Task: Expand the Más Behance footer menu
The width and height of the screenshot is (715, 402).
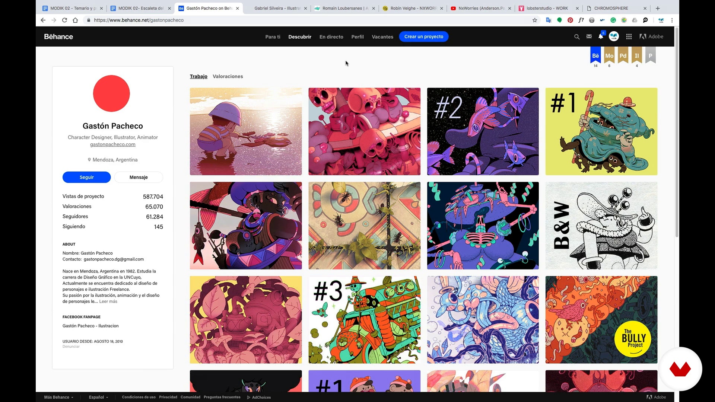Action: click(x=58, y=397)
